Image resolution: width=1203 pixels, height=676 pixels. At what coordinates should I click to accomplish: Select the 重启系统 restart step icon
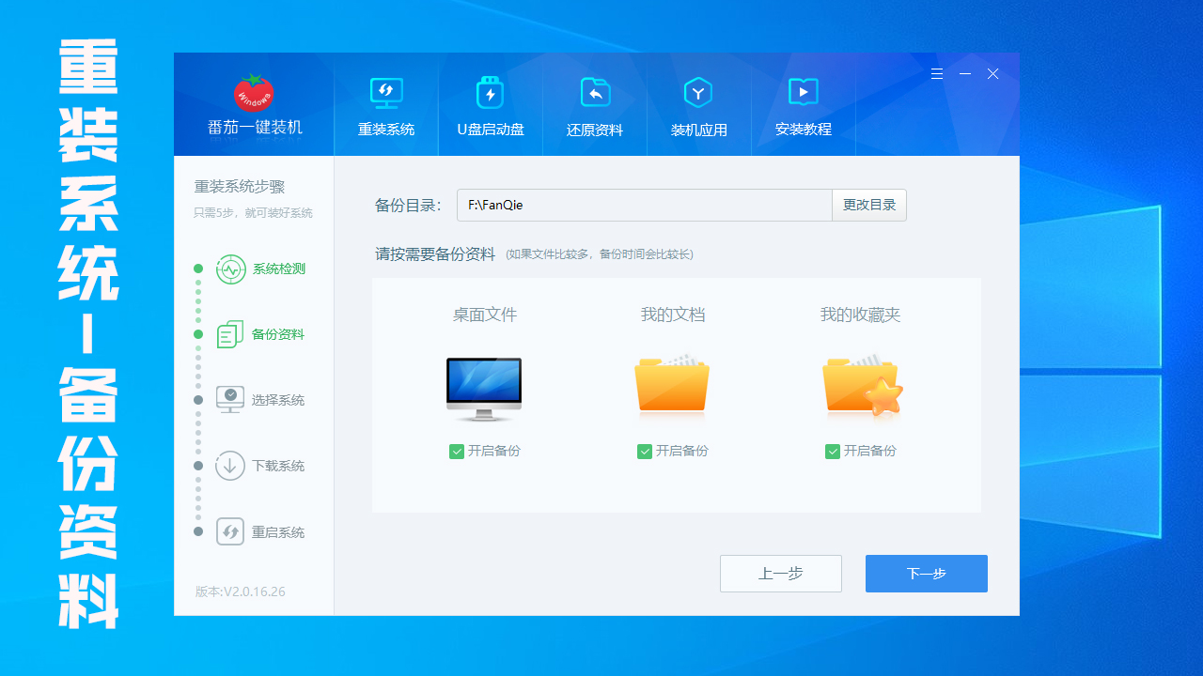pos(229,531)
